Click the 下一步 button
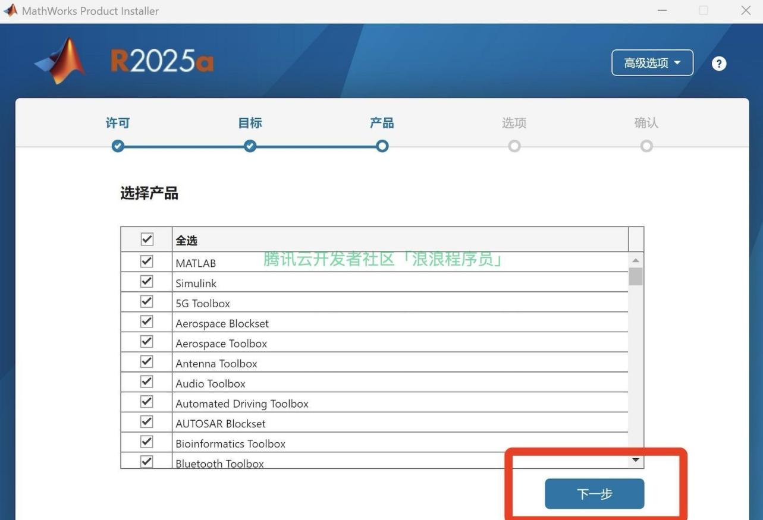 coord(595,494)
